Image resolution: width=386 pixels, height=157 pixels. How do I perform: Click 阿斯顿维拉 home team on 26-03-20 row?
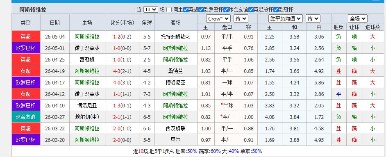point(87,140)
